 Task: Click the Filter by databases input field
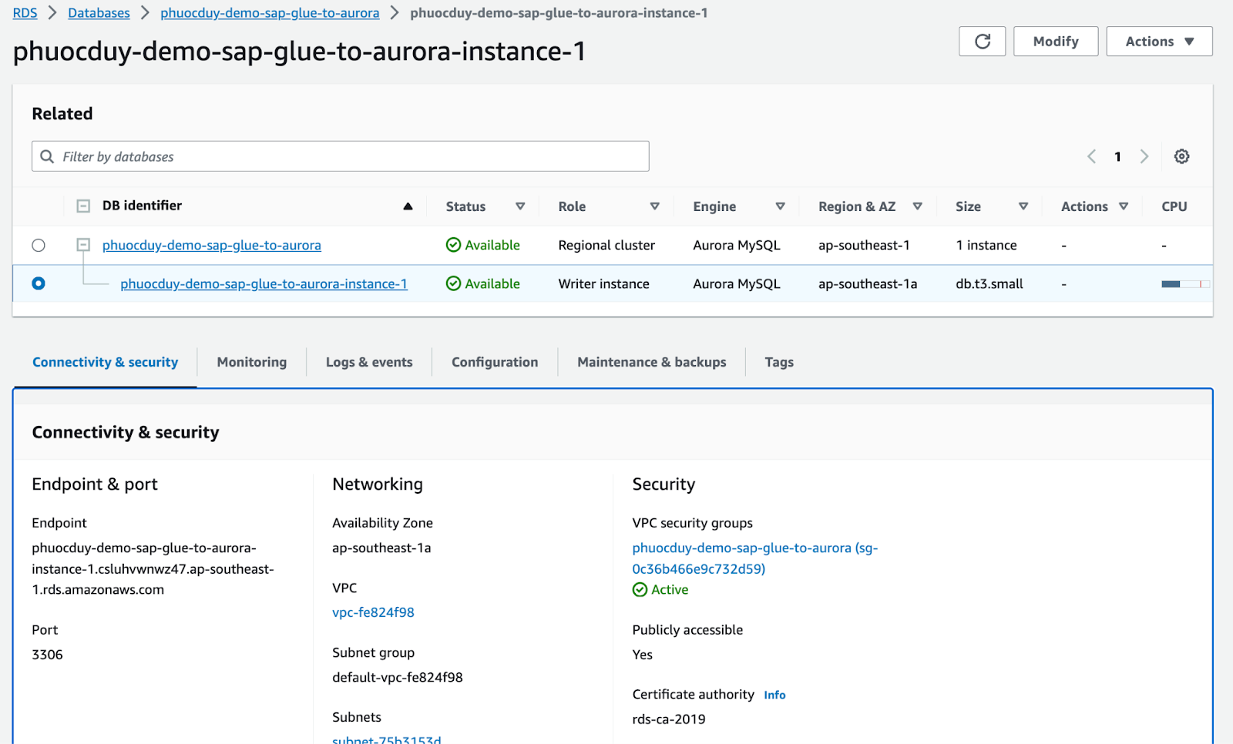(341, 156)
